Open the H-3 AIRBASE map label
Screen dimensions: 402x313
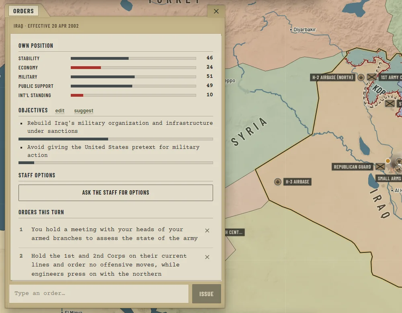(297, 182)
